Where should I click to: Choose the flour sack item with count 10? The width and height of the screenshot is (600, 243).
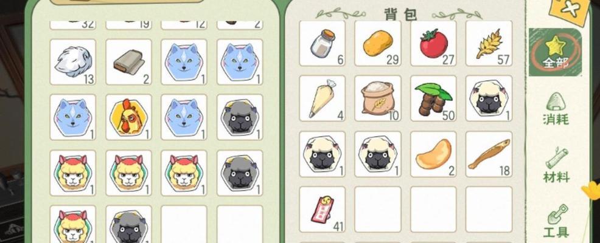(378, 98)
